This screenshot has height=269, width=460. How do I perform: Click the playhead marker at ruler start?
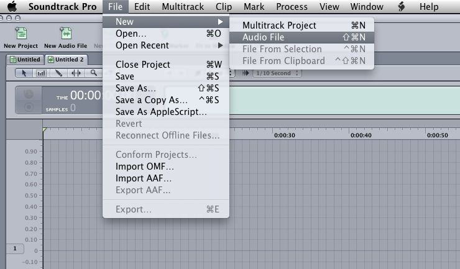(45, 129)
